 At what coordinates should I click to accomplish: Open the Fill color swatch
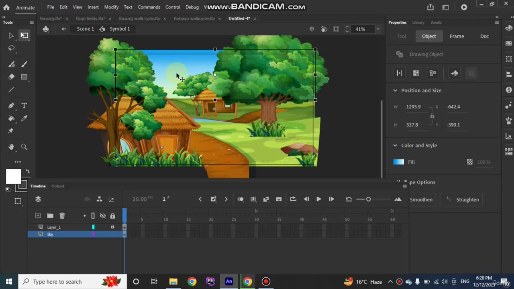399,162
